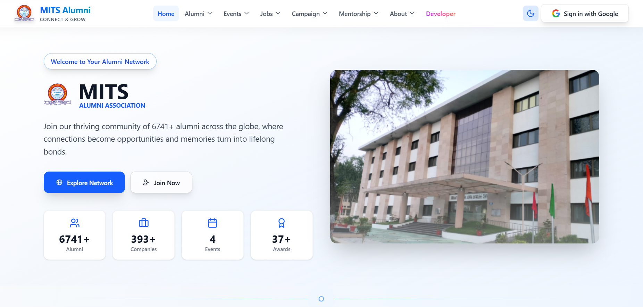This screenshot has height=307, width=643.
Task: Open the Campaign dropdown menu
Action: pyautogui.click(x=309, y=14)
